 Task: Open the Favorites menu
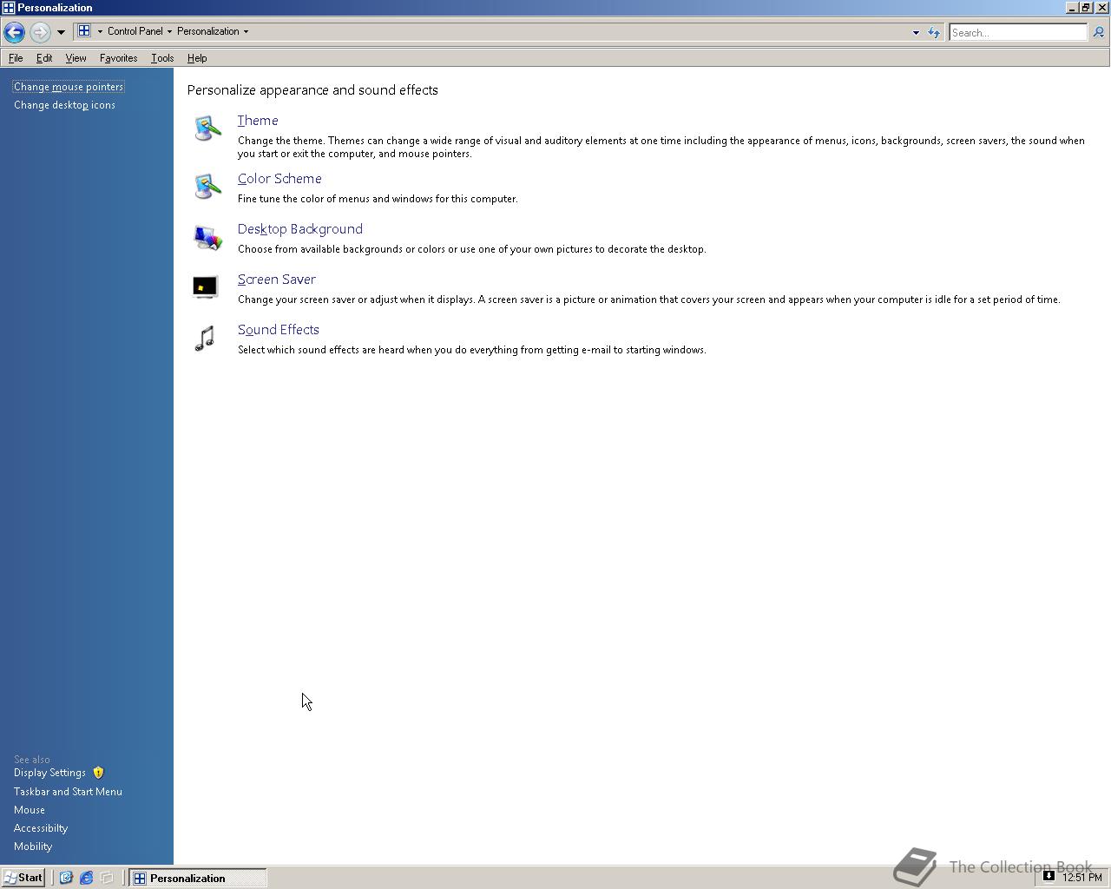[118, 58]
